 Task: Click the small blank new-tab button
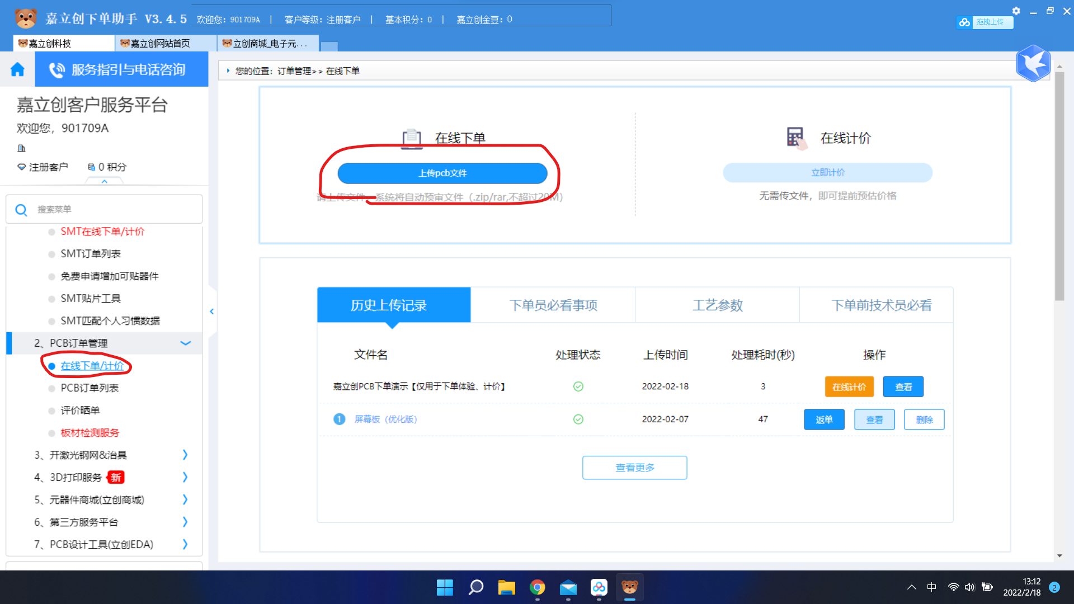click(329, 46)
